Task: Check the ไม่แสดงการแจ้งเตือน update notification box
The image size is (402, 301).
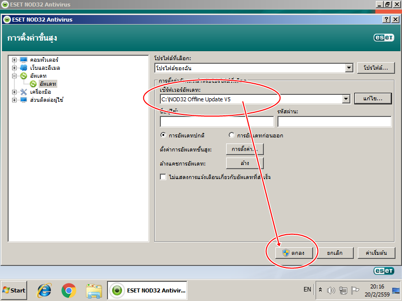Action: [163, 177]
